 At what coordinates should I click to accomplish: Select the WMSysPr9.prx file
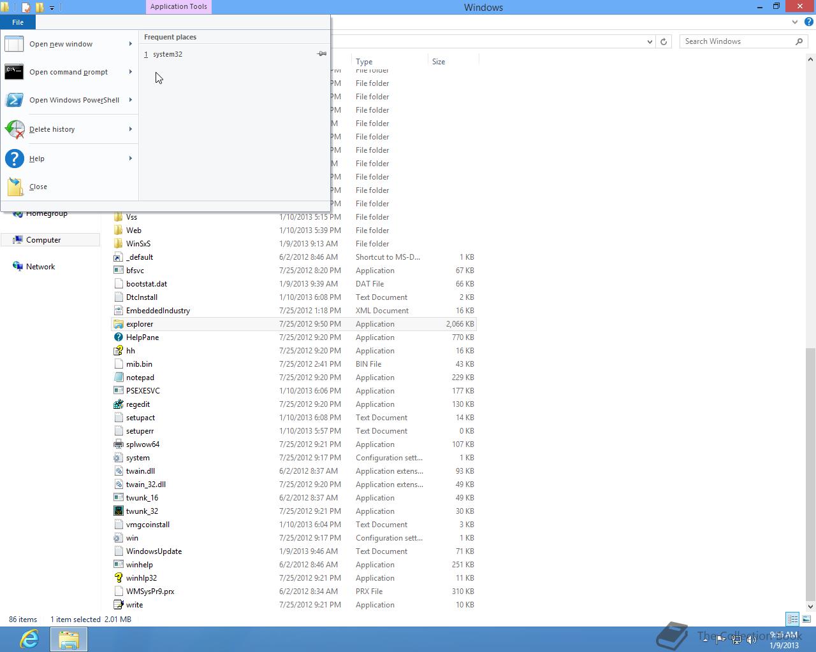coord(294,592)
